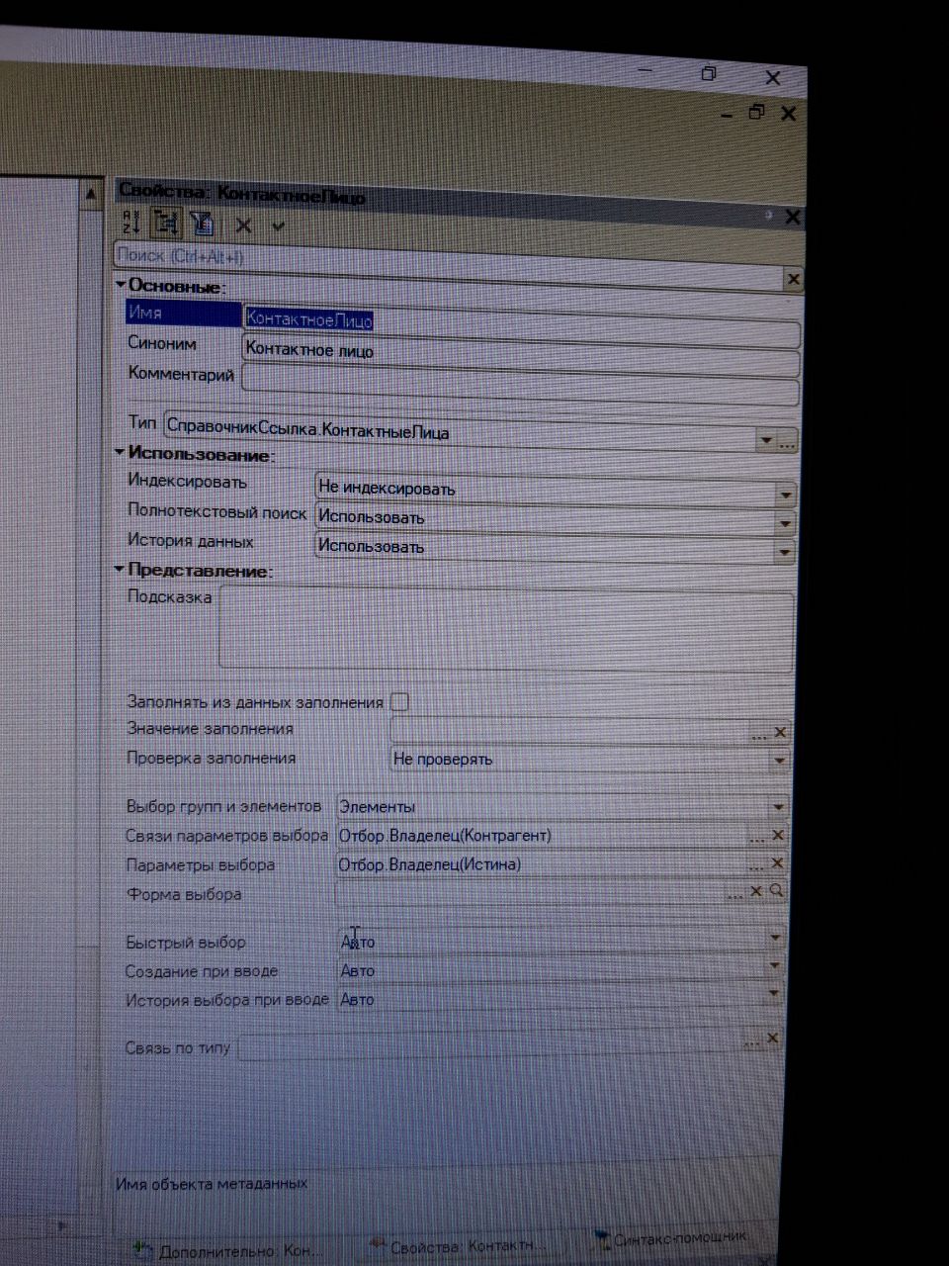Clear the Значение заполнения value

(x=780, y=733)
